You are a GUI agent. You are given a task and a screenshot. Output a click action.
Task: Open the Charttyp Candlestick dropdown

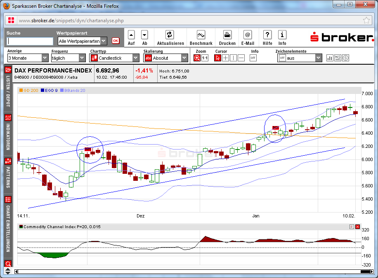point(114,58)
